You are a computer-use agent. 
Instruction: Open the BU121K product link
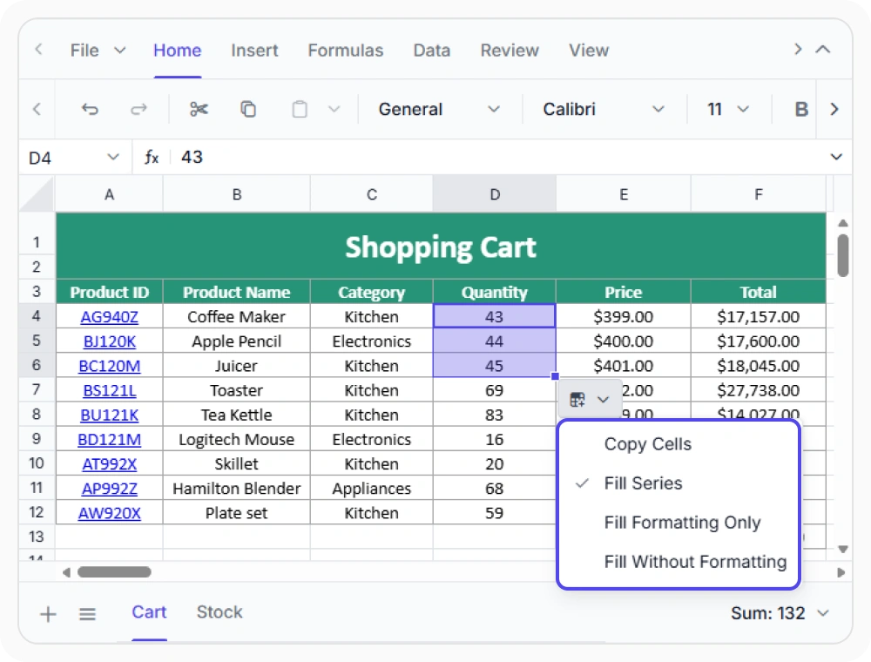(x=110, y=415)
